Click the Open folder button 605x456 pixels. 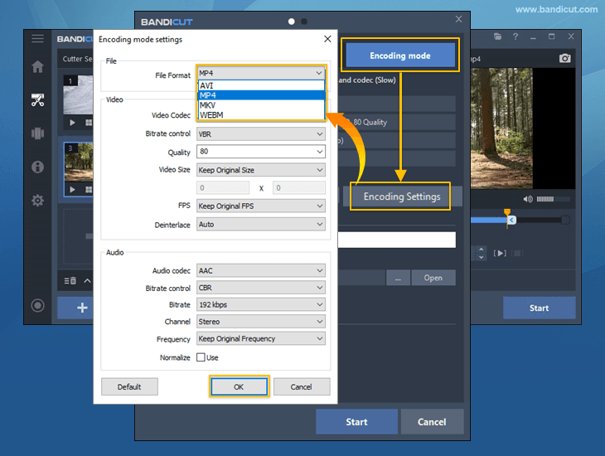[x=433, y=278]
